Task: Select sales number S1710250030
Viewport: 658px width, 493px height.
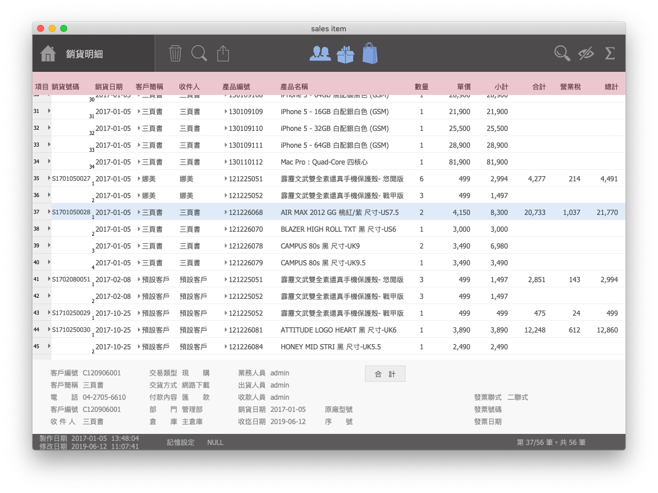Action: (71, 330)
